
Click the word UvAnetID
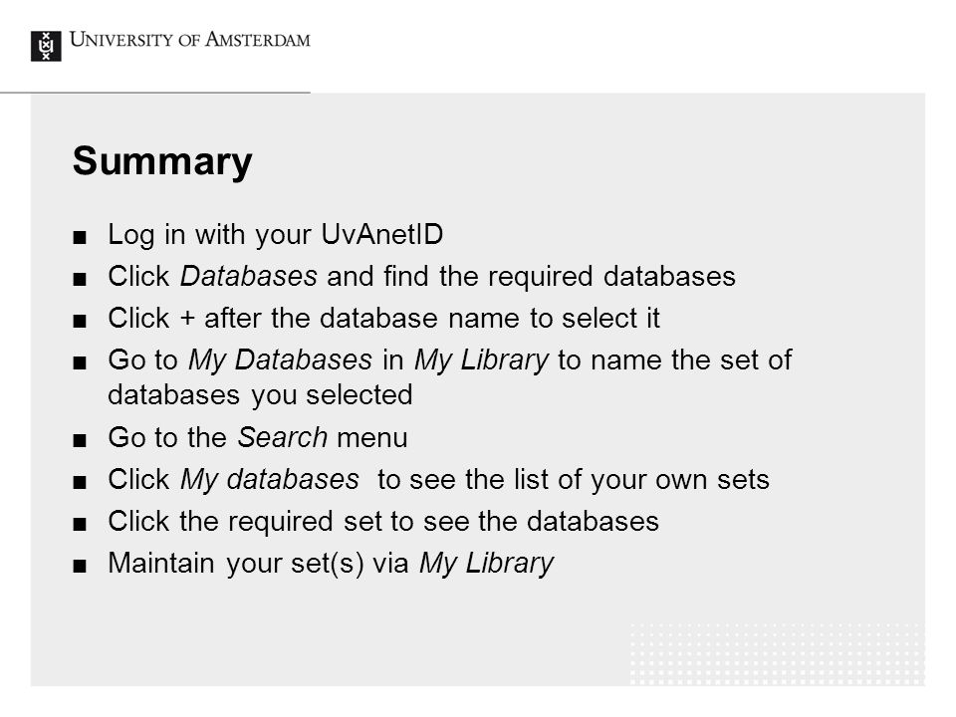(381, 235)
